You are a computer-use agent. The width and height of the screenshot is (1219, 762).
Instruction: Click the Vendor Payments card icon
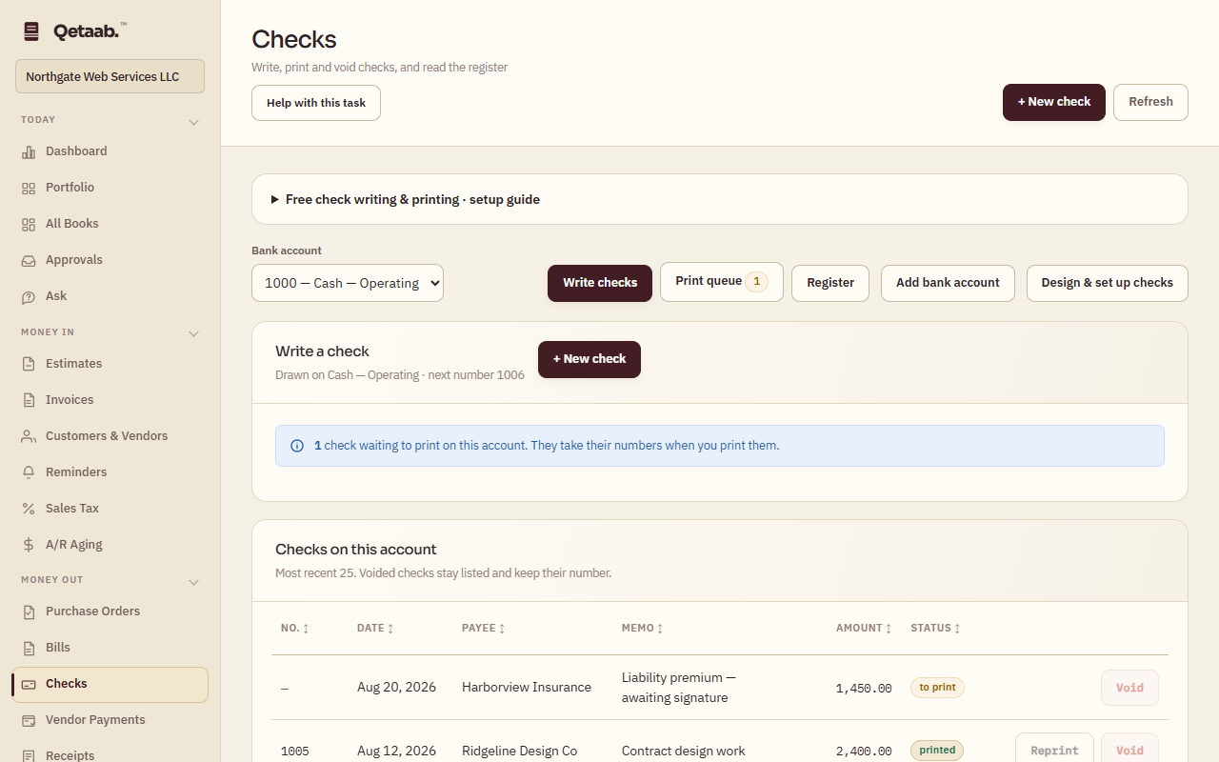[29, 720]
